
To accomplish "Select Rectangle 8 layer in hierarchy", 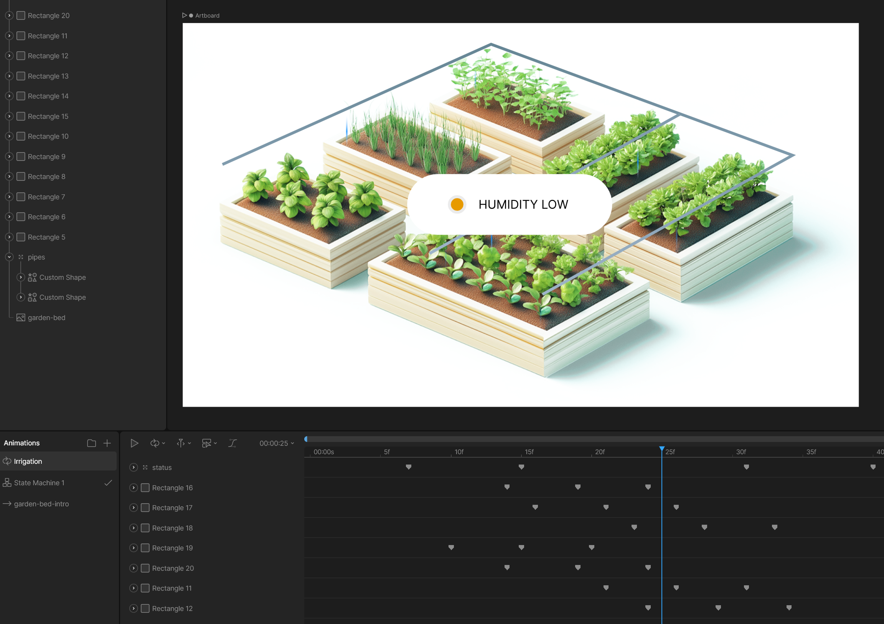I will tap(46, 177).
